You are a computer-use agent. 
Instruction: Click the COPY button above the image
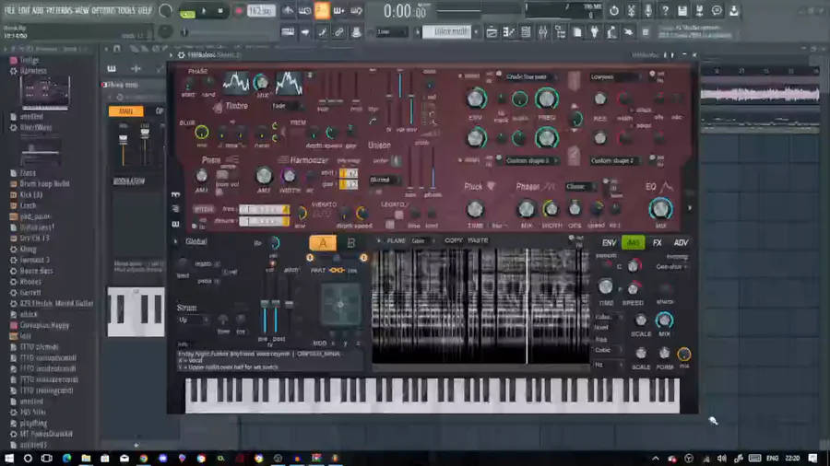pyautogui.click(x=454, y=240)
